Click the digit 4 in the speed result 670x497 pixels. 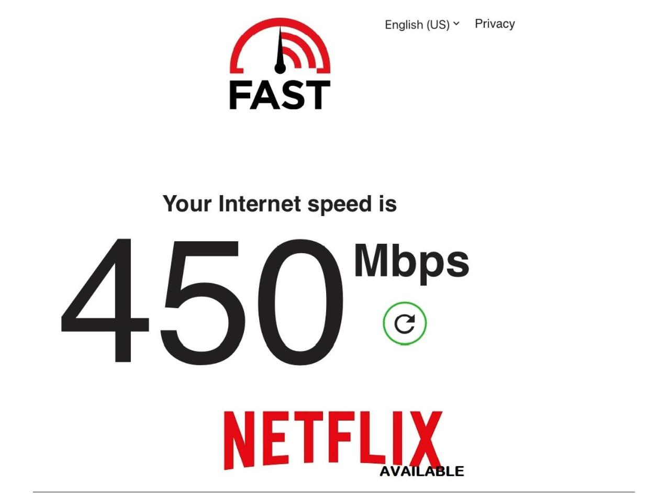(x=105, y=300)
